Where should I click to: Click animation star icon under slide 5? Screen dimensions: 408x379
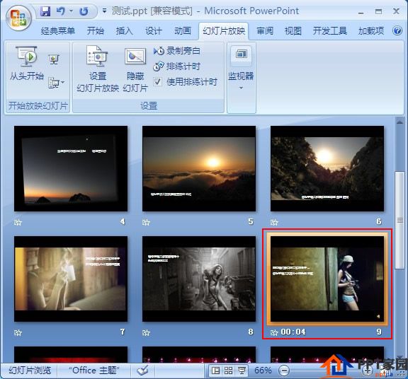146,222
